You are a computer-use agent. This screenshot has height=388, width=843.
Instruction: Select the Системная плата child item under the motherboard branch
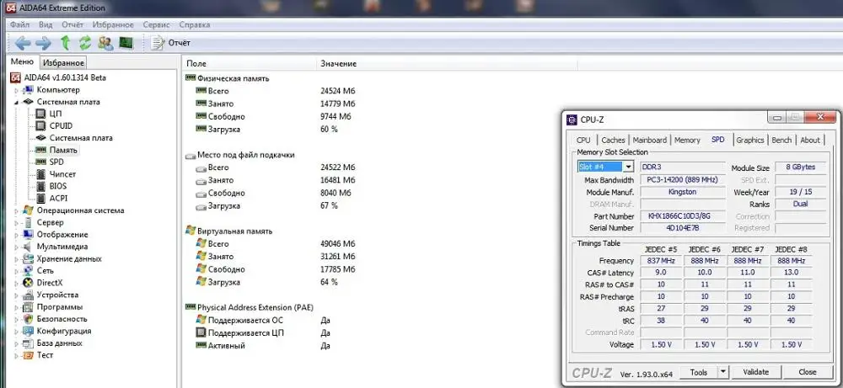[x=81, y=138]
